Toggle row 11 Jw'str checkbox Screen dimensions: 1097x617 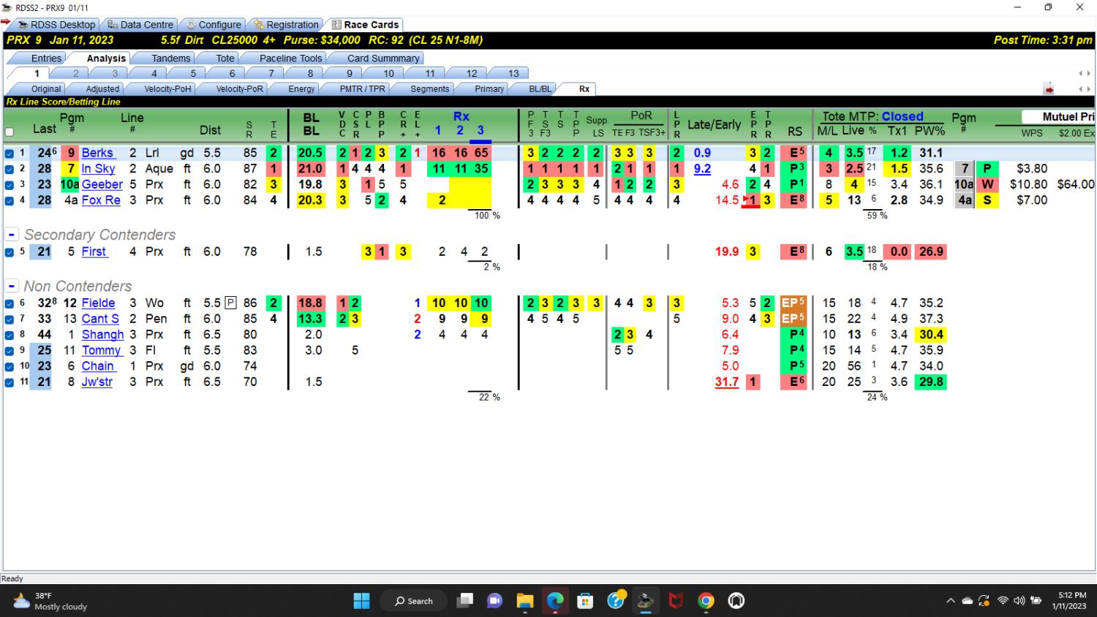(x=10, y=382)
